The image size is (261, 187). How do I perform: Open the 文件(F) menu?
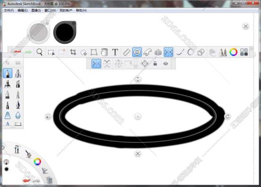pyautogui.click(x=8, y=10)
